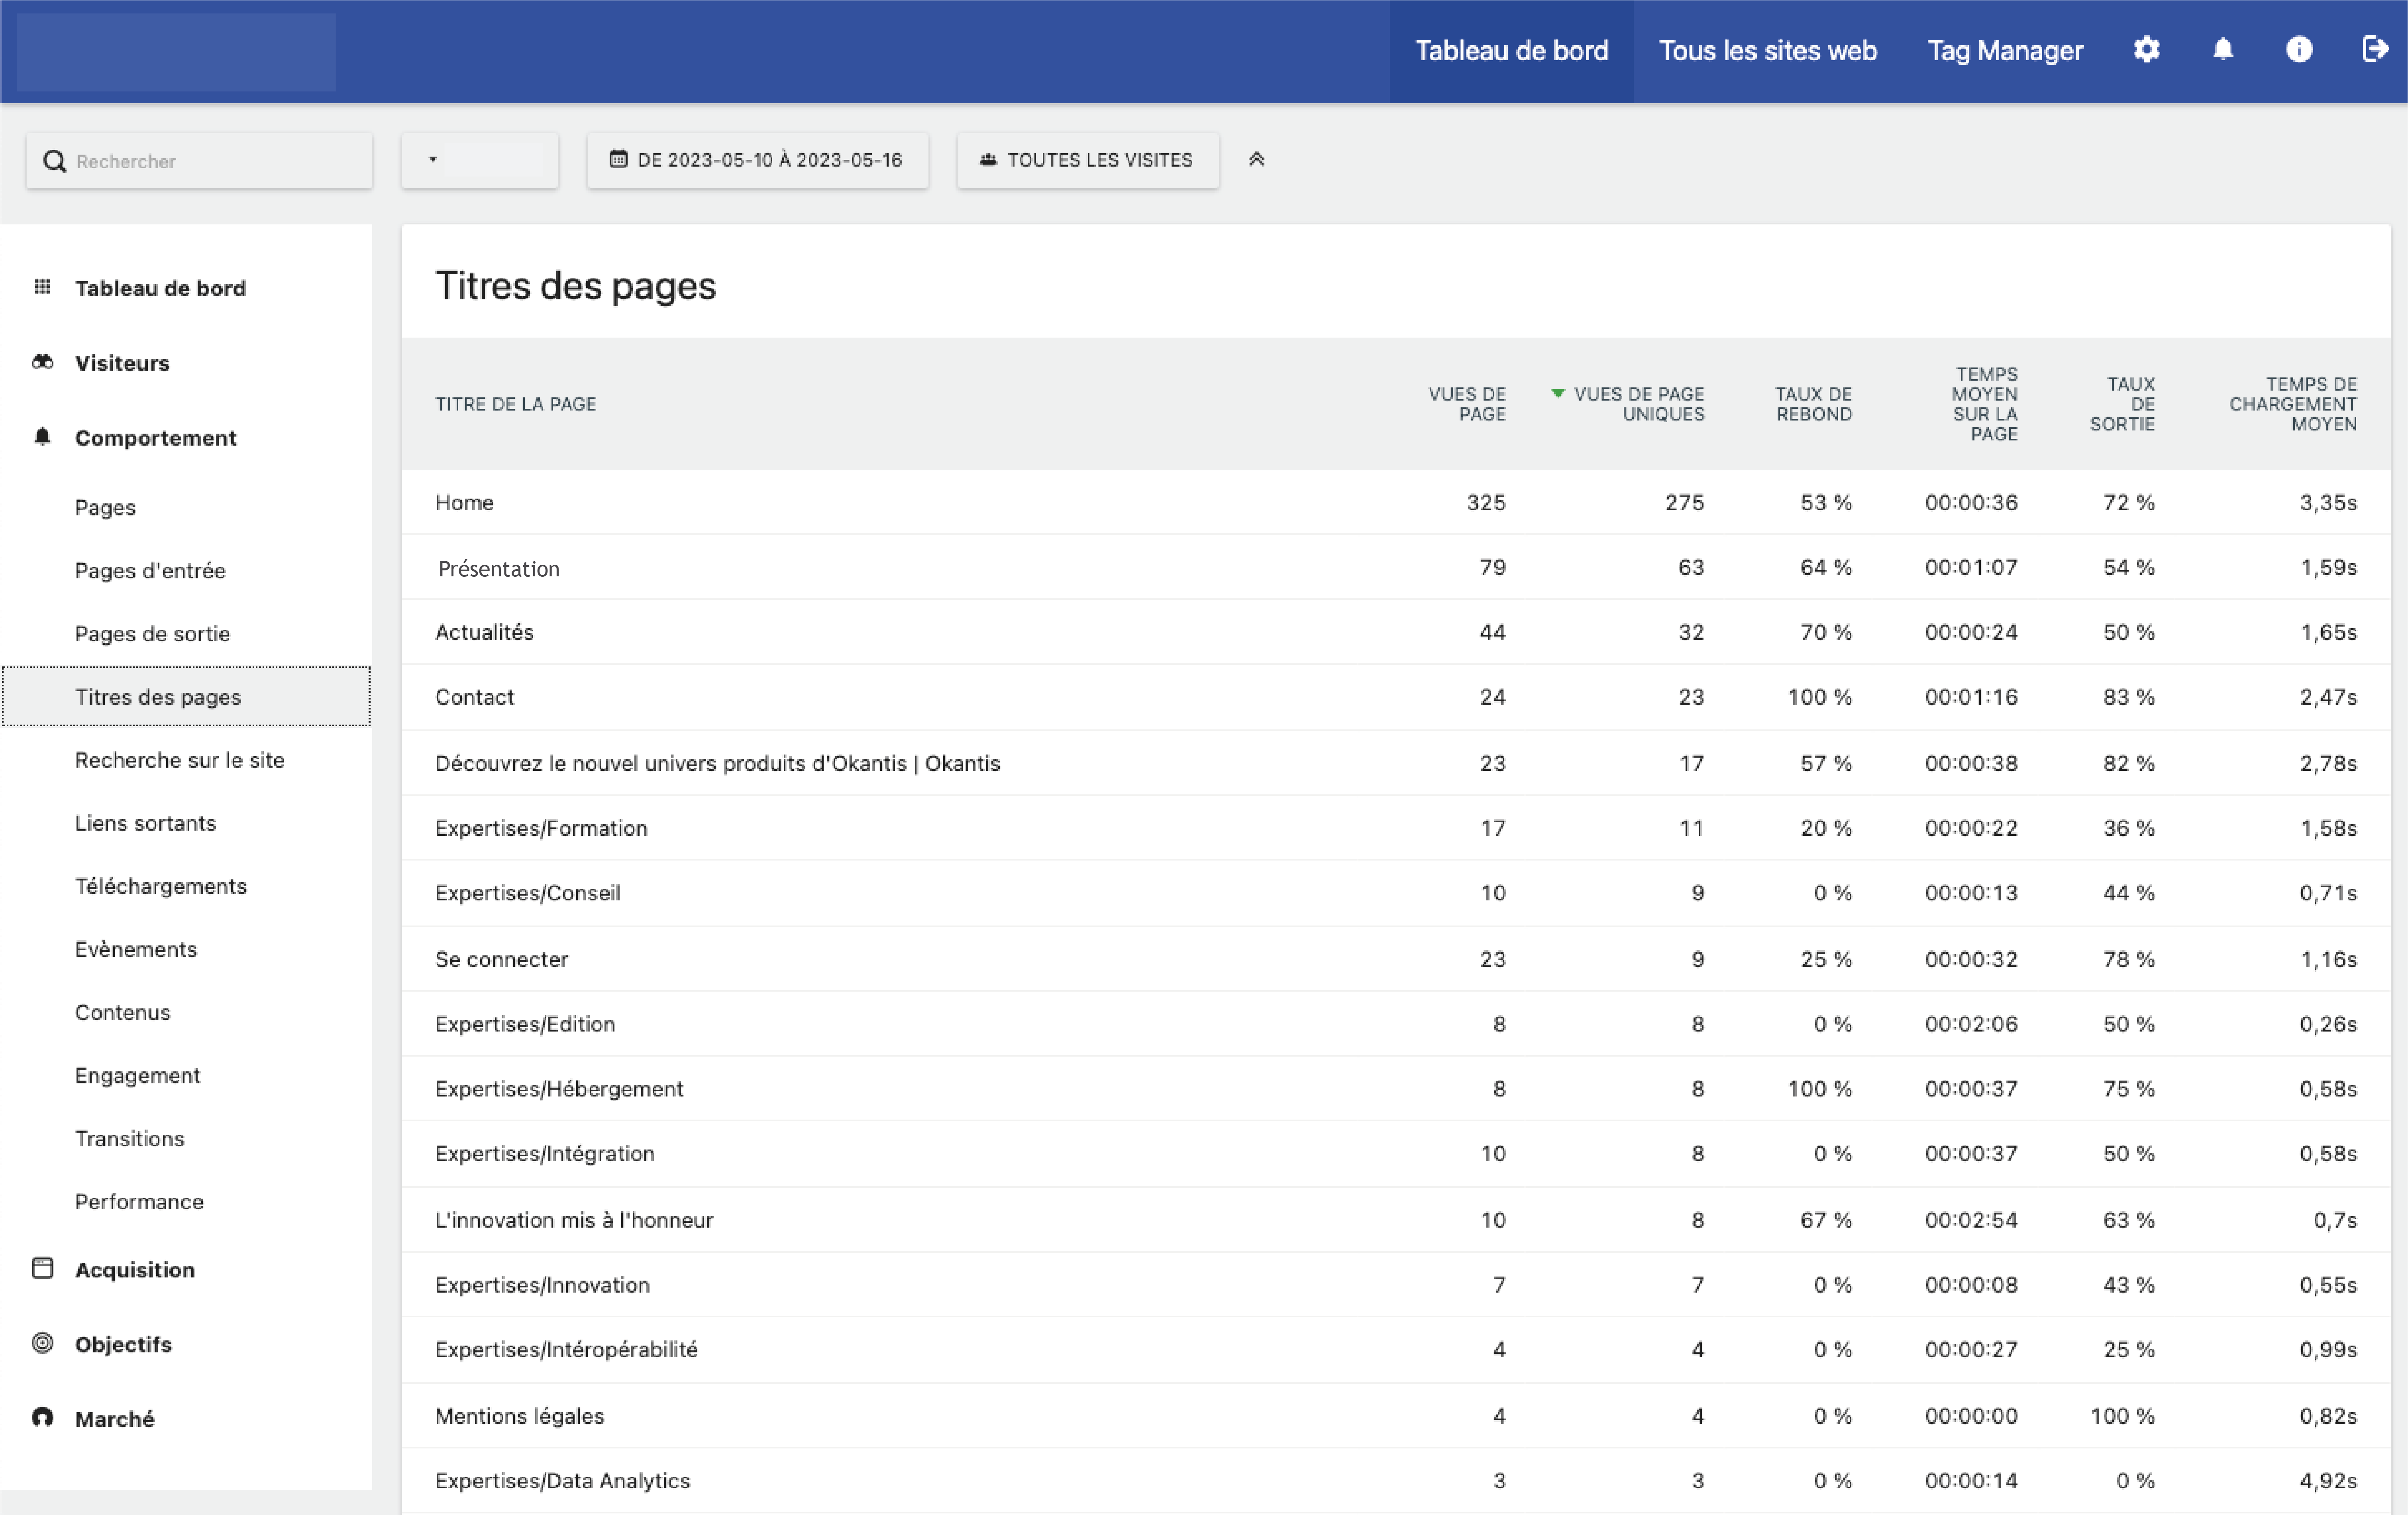Sort by Temps moyen sur la page header
This screenshot has width=2408, height=1515.
(1984, 404)
